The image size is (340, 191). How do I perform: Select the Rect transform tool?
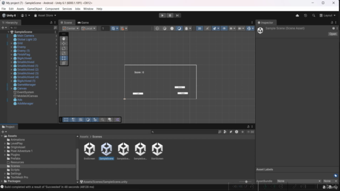(64, 58)
